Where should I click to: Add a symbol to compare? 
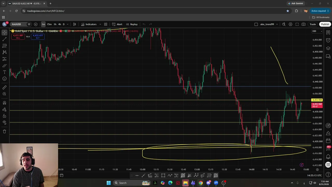[36, 24]
